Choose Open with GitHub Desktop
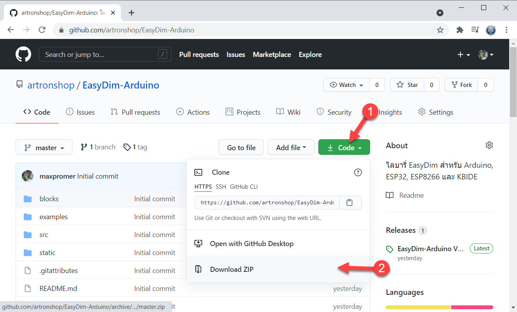The image size is (517, 312). pyautogui.click(x=278, y=244)
